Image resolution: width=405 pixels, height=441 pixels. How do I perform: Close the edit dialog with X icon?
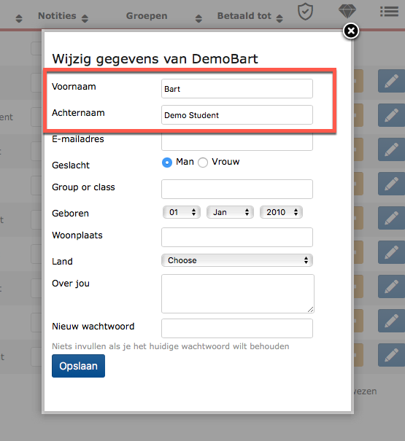point(351,31)
